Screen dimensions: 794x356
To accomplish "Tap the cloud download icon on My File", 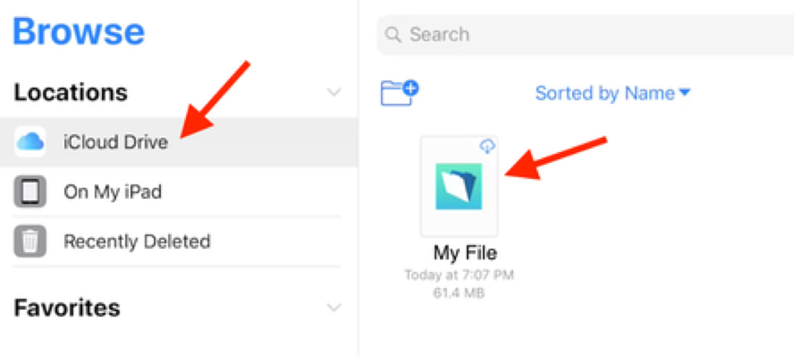I will tap(487, 146).
